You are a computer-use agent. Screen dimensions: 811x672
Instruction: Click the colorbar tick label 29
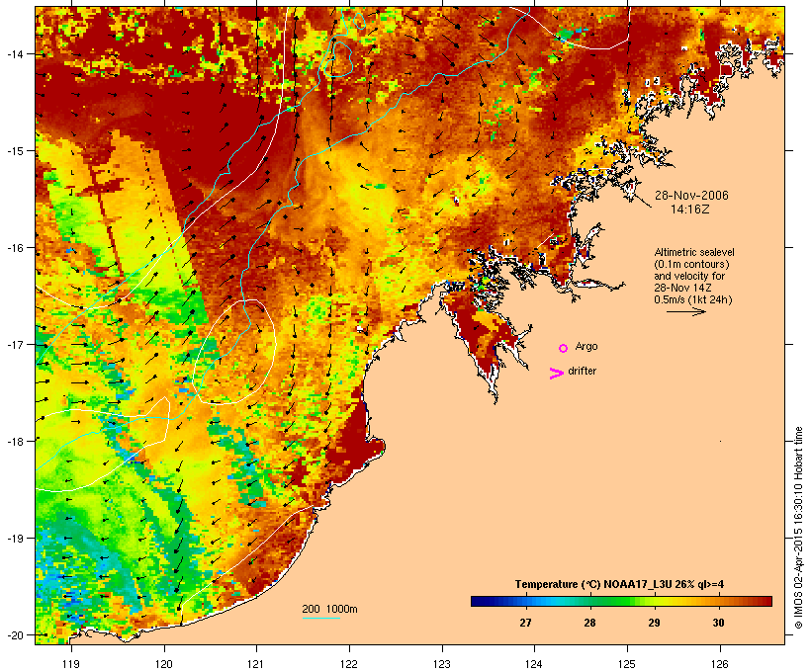(x=654, y=623)
